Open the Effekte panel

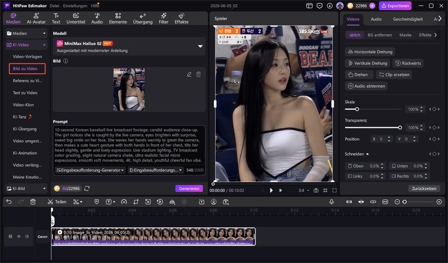click(181, 19)
